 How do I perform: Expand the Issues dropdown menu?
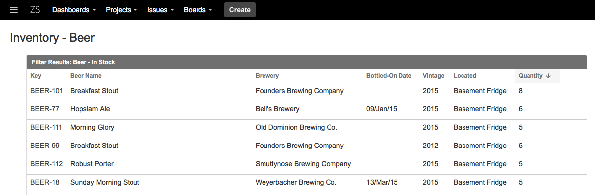click(x=160, y=10)
